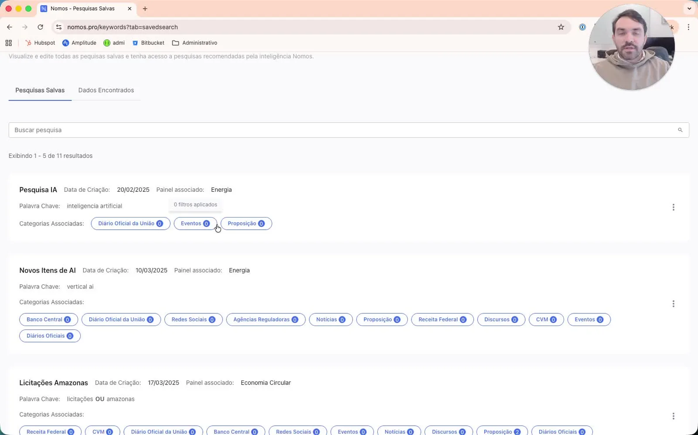
Task: Click the "Exibindo 1 - 5 de 11 resultados" text
Action: [x=51, y=156]
